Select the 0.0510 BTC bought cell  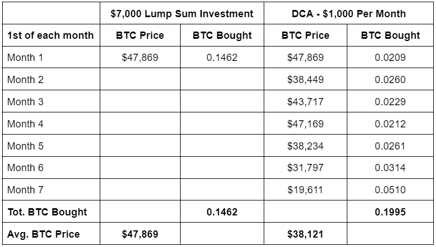click(x=390, y=190)
